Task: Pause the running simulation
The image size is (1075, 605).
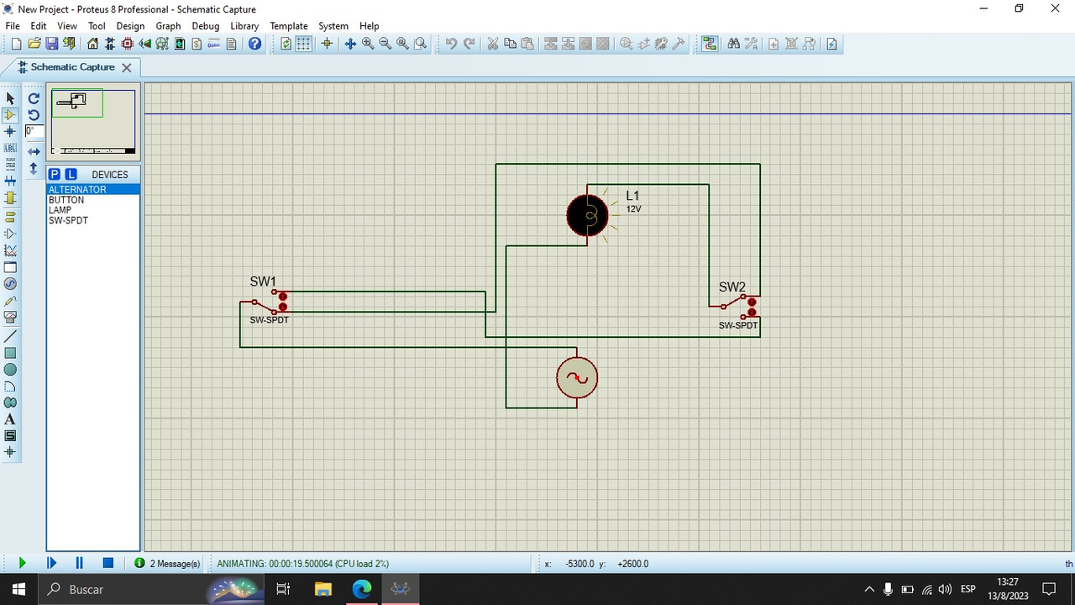Action: (x=80, y=563)
